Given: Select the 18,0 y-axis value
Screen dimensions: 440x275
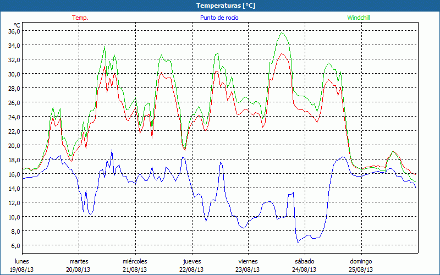Looking at the screenshot, I should 14,159.
